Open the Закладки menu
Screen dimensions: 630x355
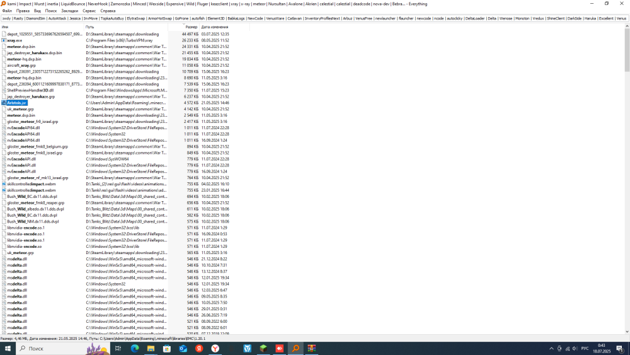(x=69, y=11)
